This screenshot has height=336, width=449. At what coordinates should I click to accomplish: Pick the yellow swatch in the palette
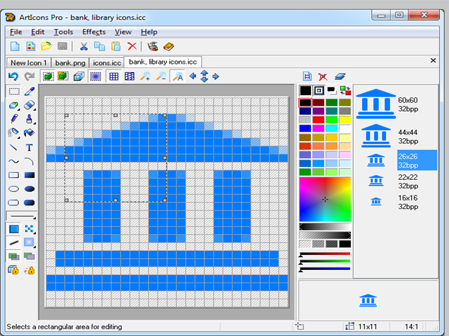(x=345, y=120)
